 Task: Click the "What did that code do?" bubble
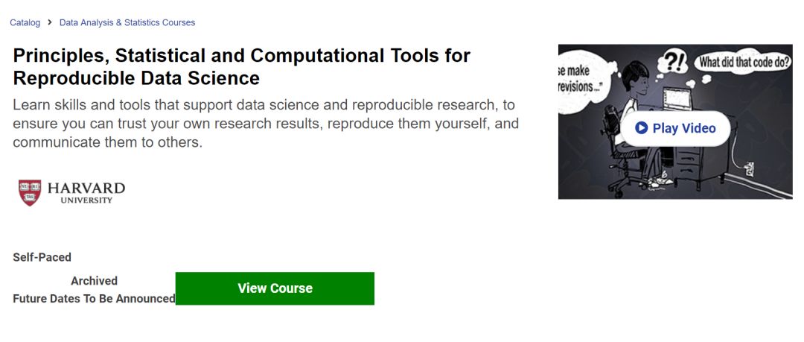coord(744,63)
